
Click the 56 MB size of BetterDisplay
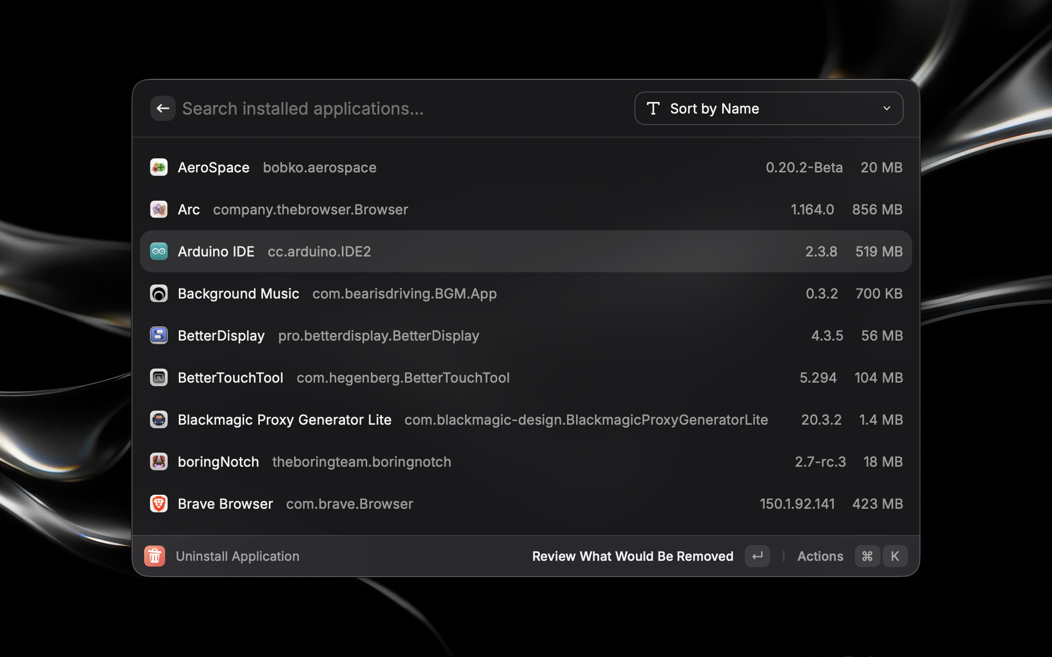882,335
